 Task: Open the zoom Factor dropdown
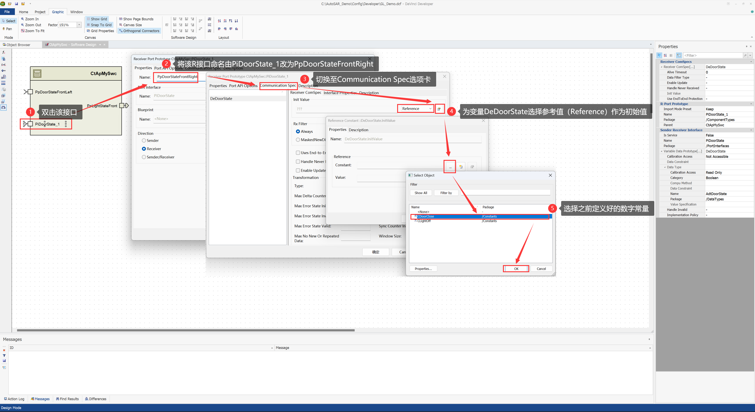[x=79, y=25]
